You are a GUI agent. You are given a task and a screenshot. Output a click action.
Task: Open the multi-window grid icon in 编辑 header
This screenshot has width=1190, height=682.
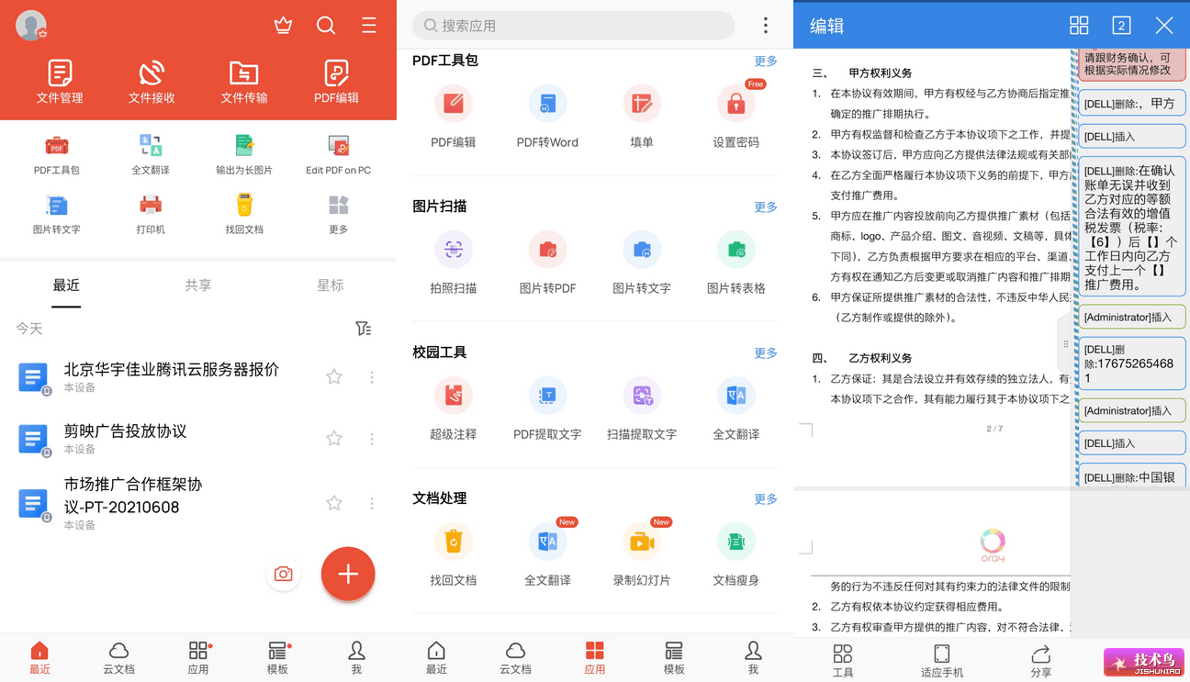(1079, 26)
